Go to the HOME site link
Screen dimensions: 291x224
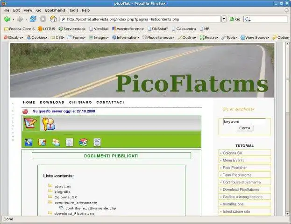[29, 102]
